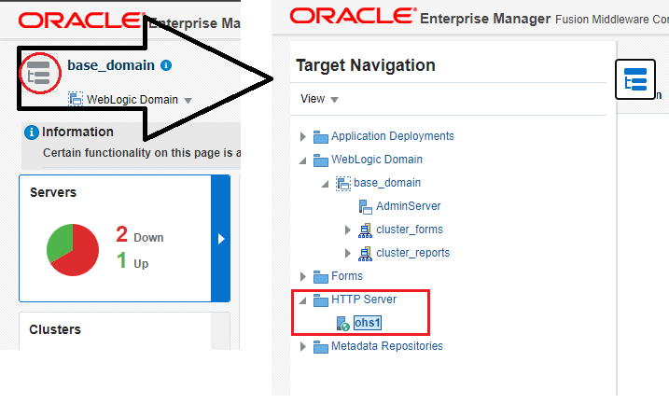Click the Forms tree label
This screenshot has width=669, height=404.
tap(347, 276)
